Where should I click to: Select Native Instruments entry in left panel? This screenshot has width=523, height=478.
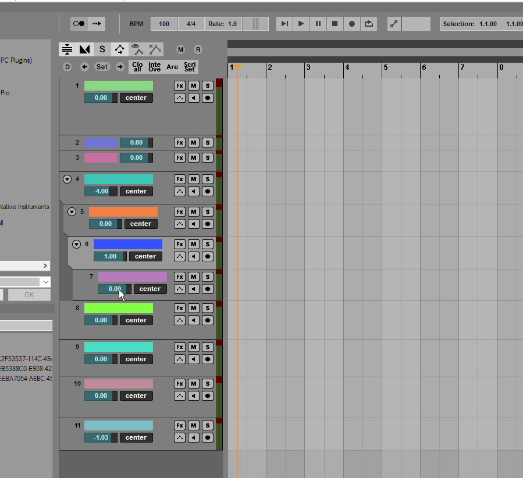coord(24,207)
